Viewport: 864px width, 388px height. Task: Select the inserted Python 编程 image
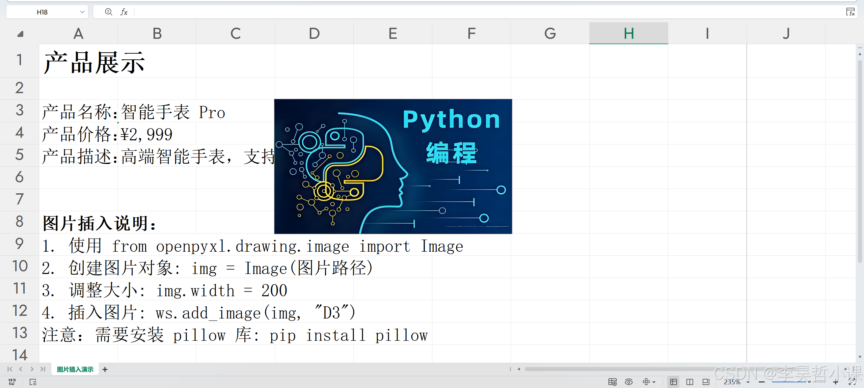393,166
